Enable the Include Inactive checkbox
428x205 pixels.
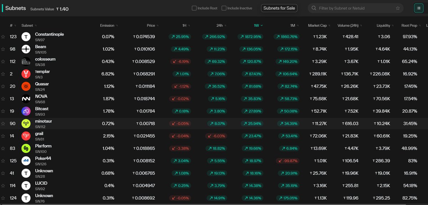(224, 8)
